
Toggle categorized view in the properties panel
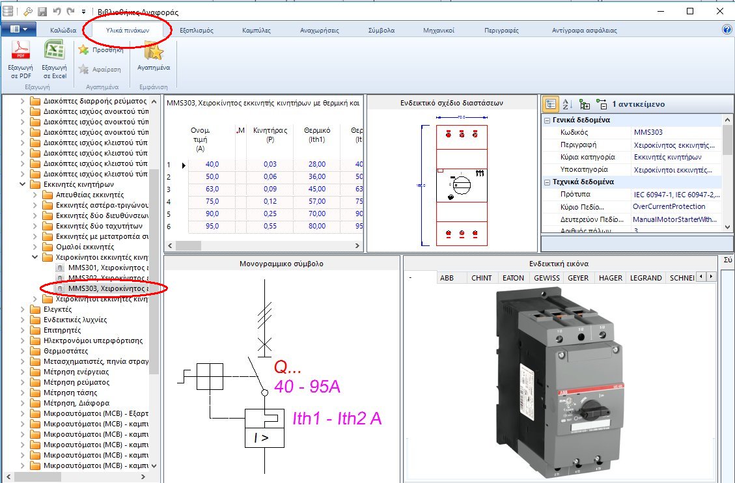click(551, 104)
